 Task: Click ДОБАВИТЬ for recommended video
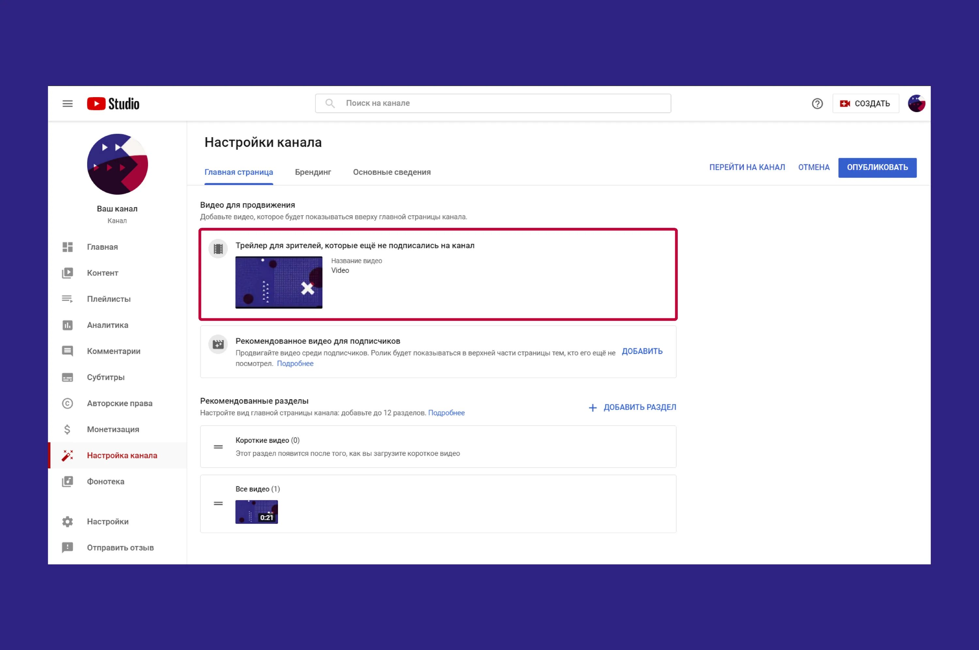642,351
